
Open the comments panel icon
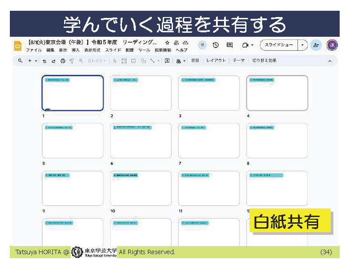[x=230, y=45]
